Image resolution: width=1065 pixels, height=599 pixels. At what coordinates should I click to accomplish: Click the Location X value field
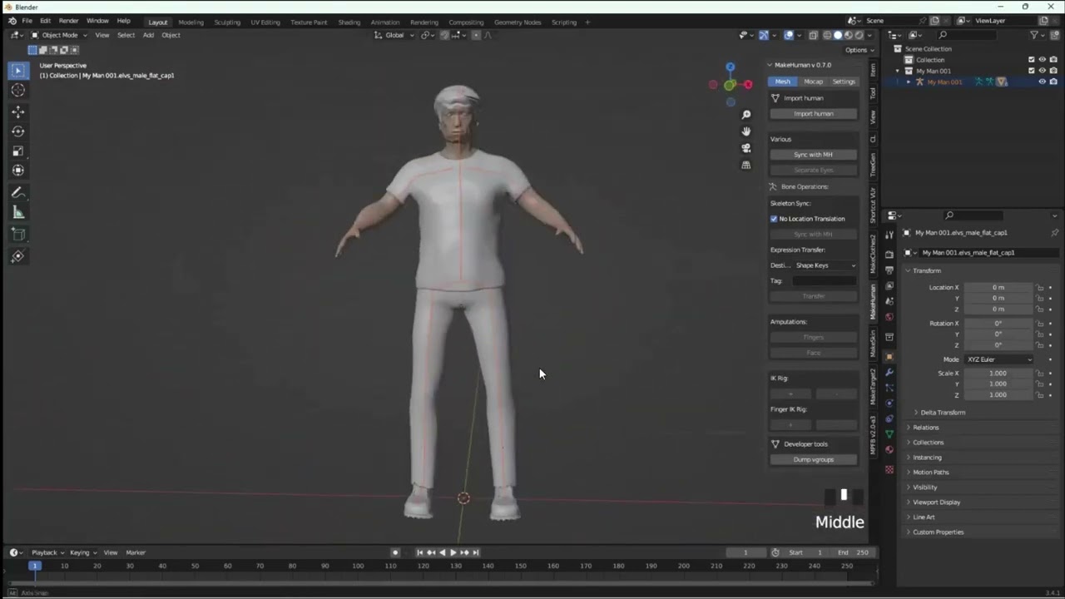pos(998,288)
